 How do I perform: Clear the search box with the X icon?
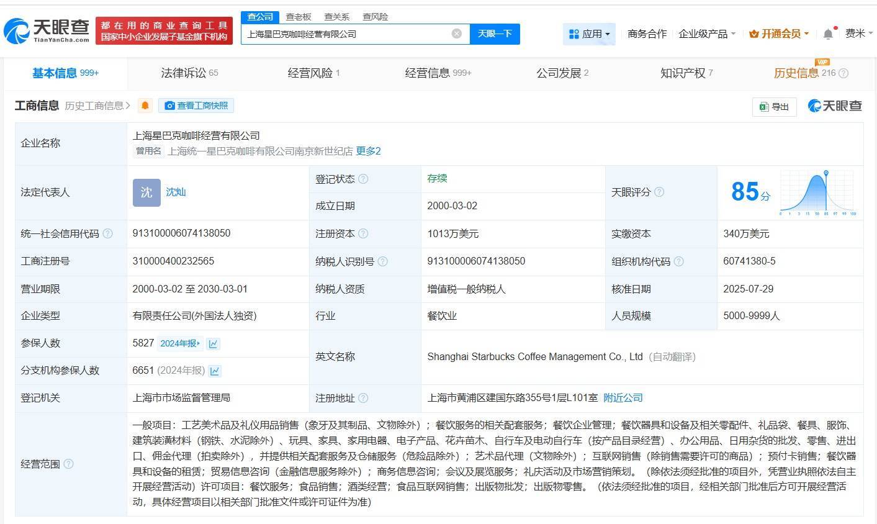click(457, 34)
